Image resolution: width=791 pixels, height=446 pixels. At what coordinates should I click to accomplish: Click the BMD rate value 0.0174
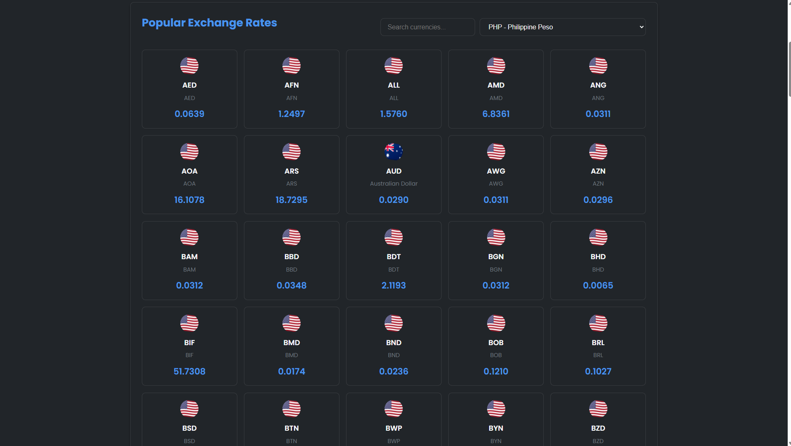coord(292,372)
